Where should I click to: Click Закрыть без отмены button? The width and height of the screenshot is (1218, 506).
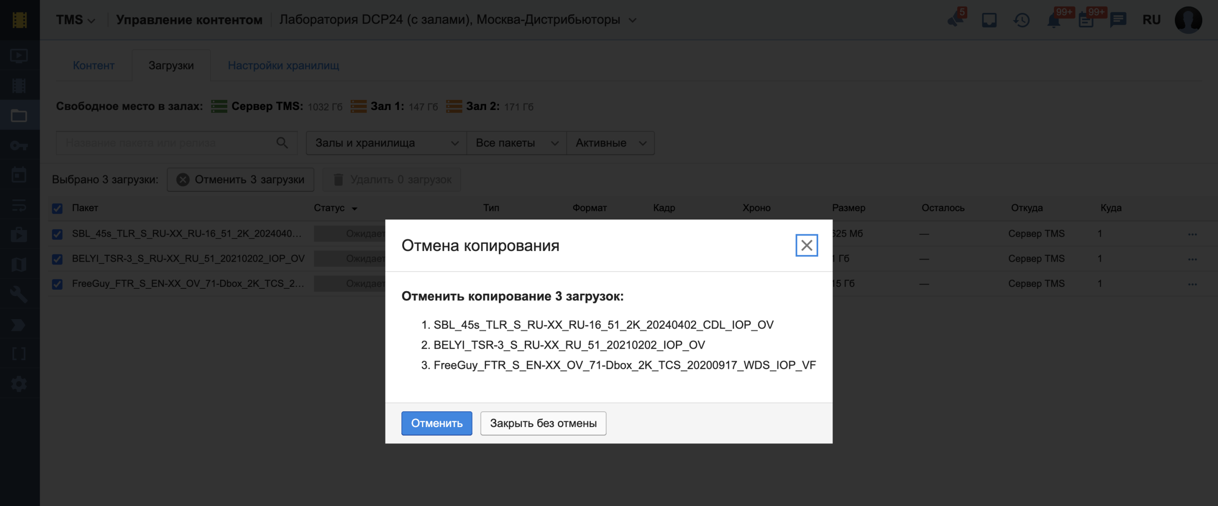coord(543,423)
